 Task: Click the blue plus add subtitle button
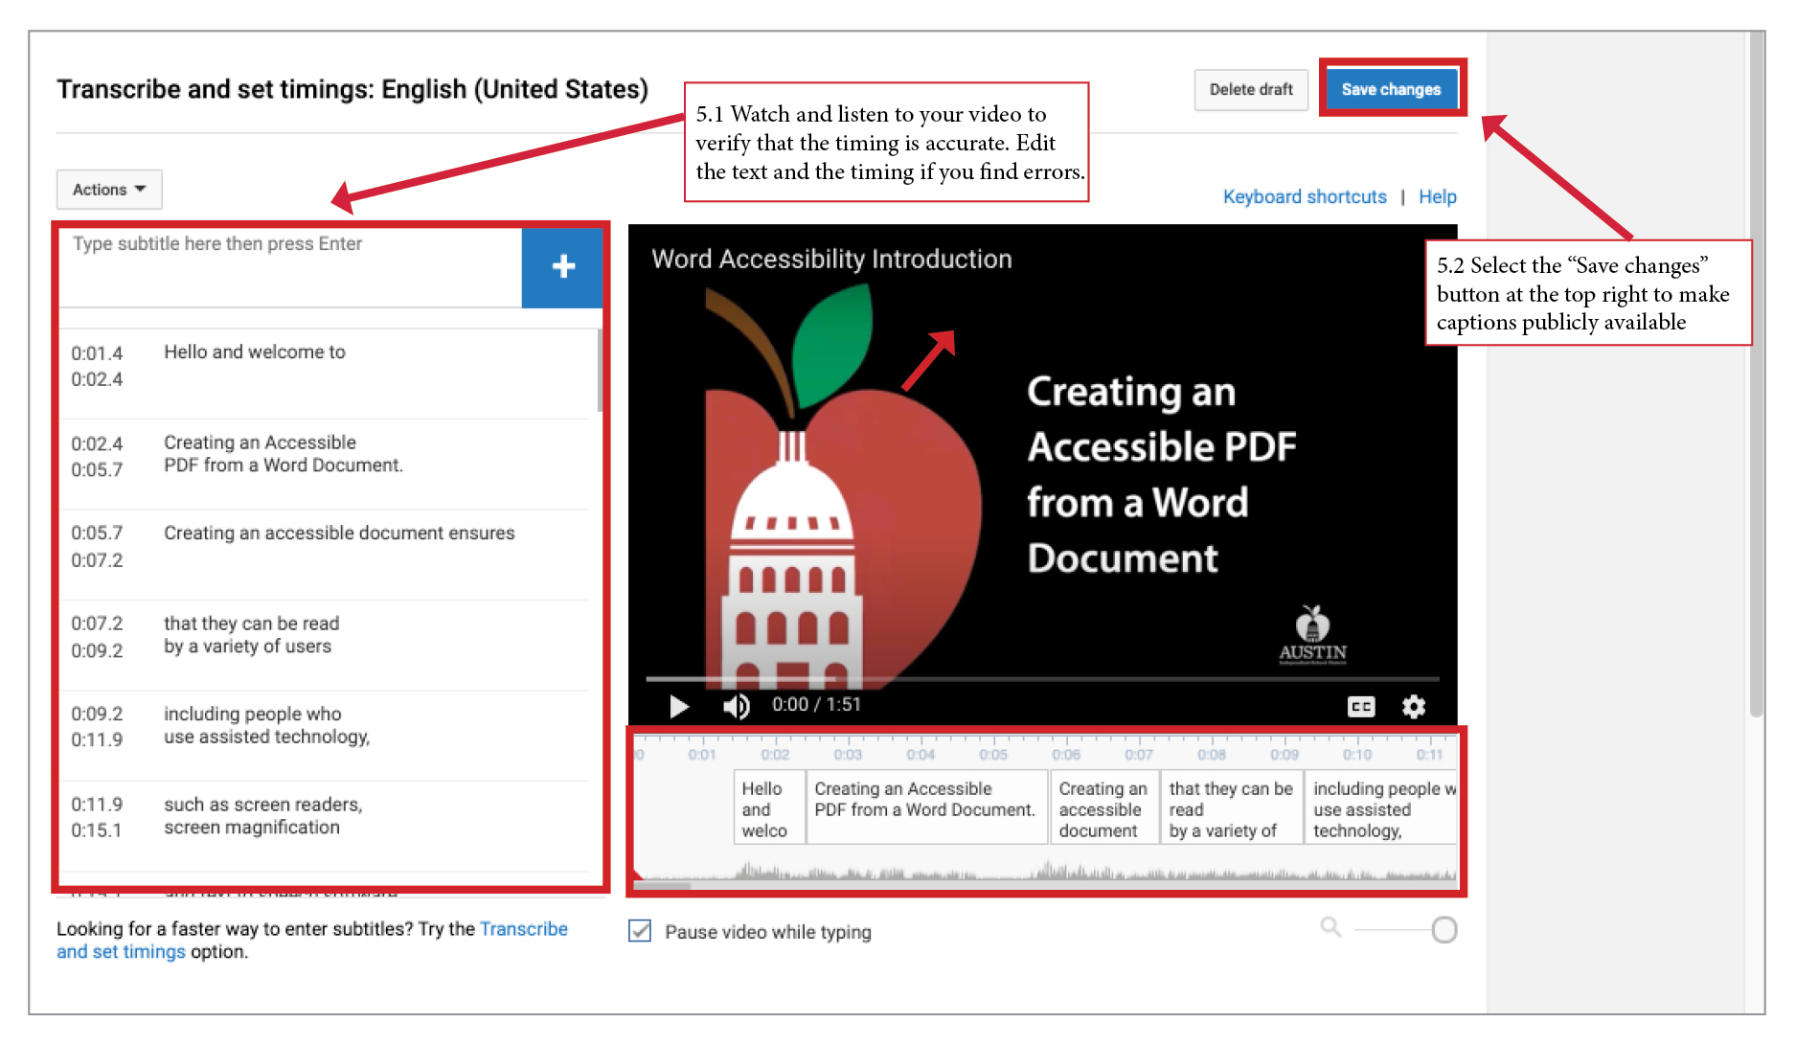click(x=562, y=266)
